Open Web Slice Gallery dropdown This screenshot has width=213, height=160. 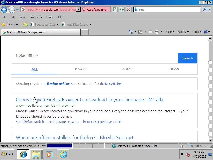(x=76, y=25)
